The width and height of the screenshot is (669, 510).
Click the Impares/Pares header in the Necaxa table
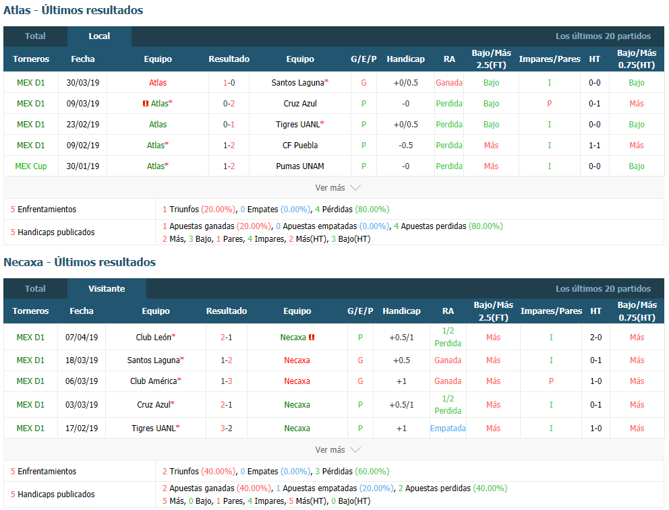coord(551,311)
